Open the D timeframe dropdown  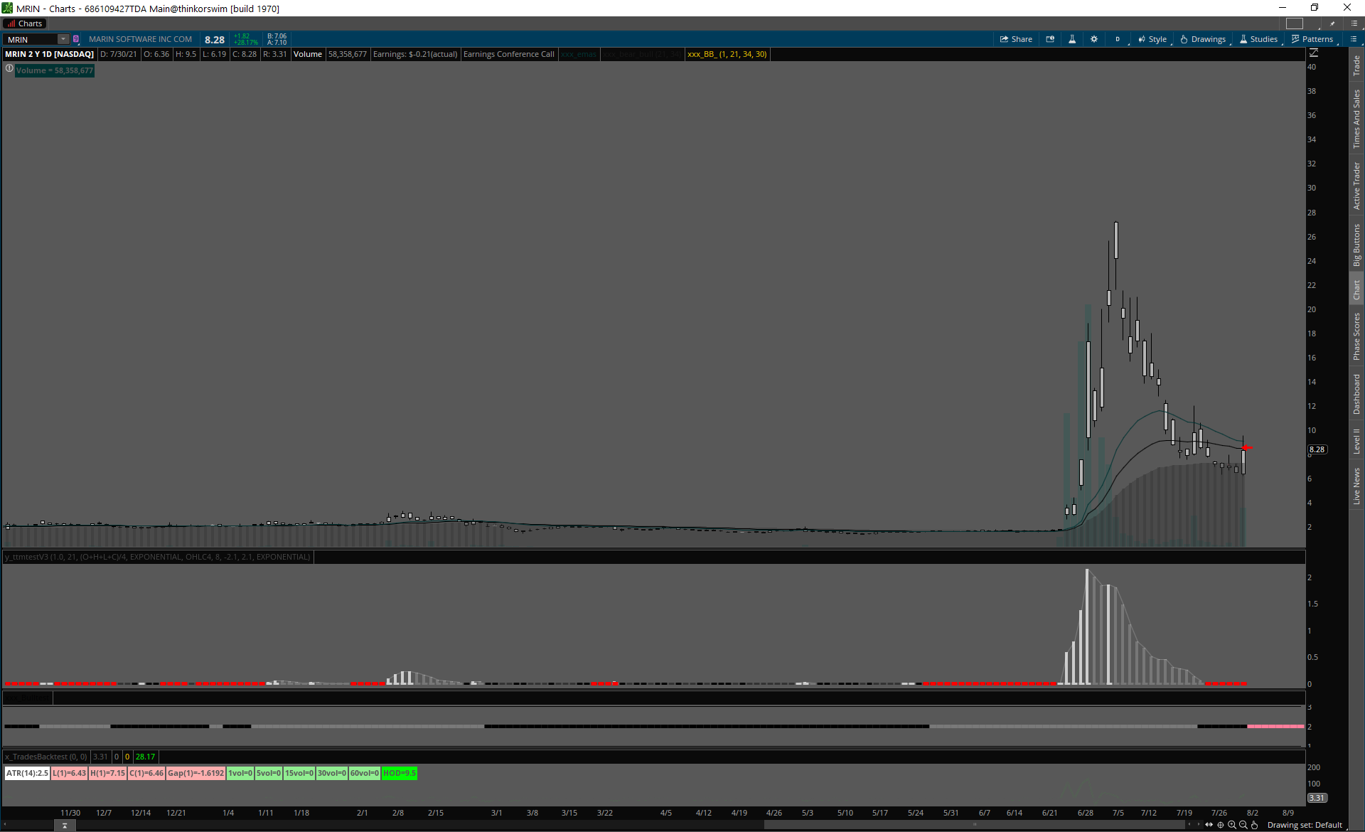(x=1118, y=39)
